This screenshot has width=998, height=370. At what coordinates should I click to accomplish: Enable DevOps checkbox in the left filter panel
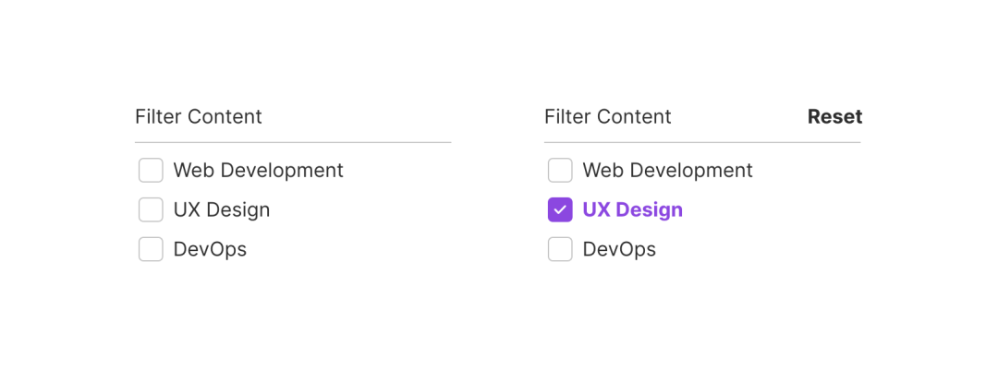151,249
